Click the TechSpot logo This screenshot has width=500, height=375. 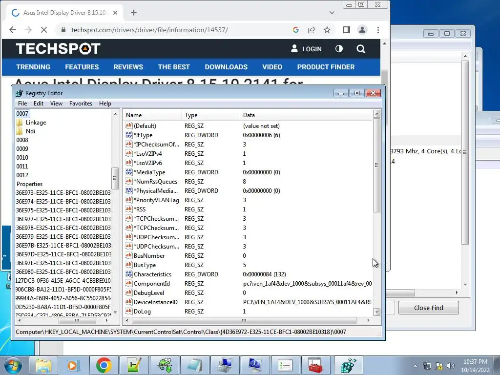[x=58, y=49]
